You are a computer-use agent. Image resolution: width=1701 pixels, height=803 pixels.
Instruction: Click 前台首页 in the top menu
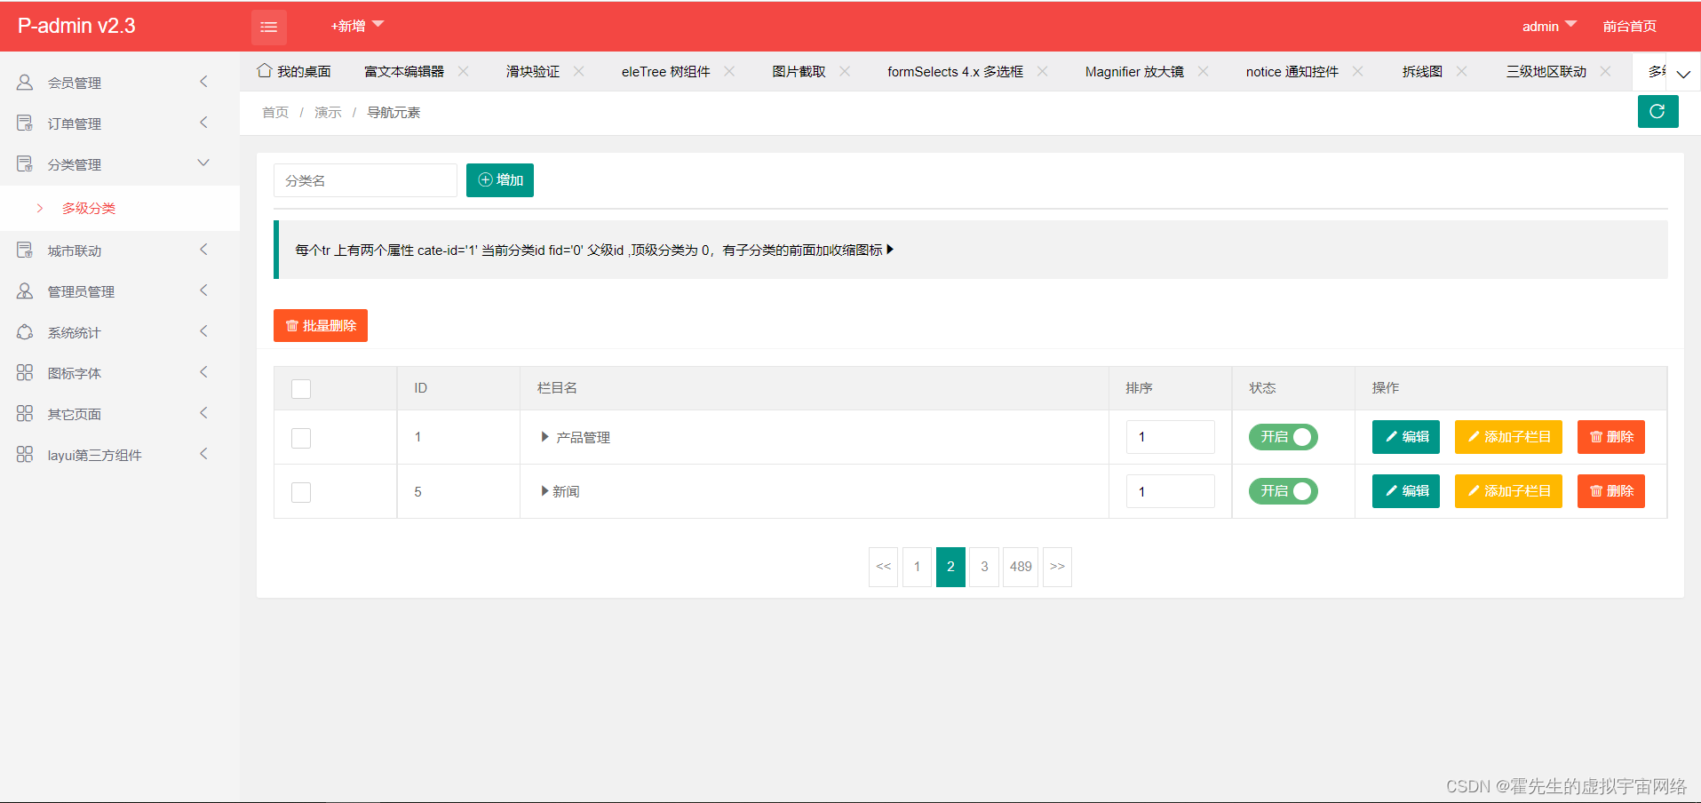pyautogui.click(x=1628, y=26)
